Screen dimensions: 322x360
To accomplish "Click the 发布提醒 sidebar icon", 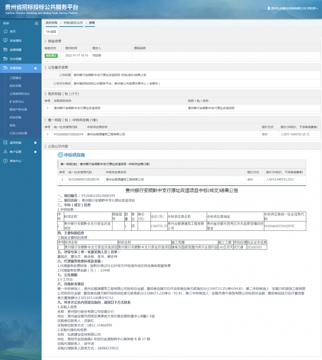I will click(5, 59).
